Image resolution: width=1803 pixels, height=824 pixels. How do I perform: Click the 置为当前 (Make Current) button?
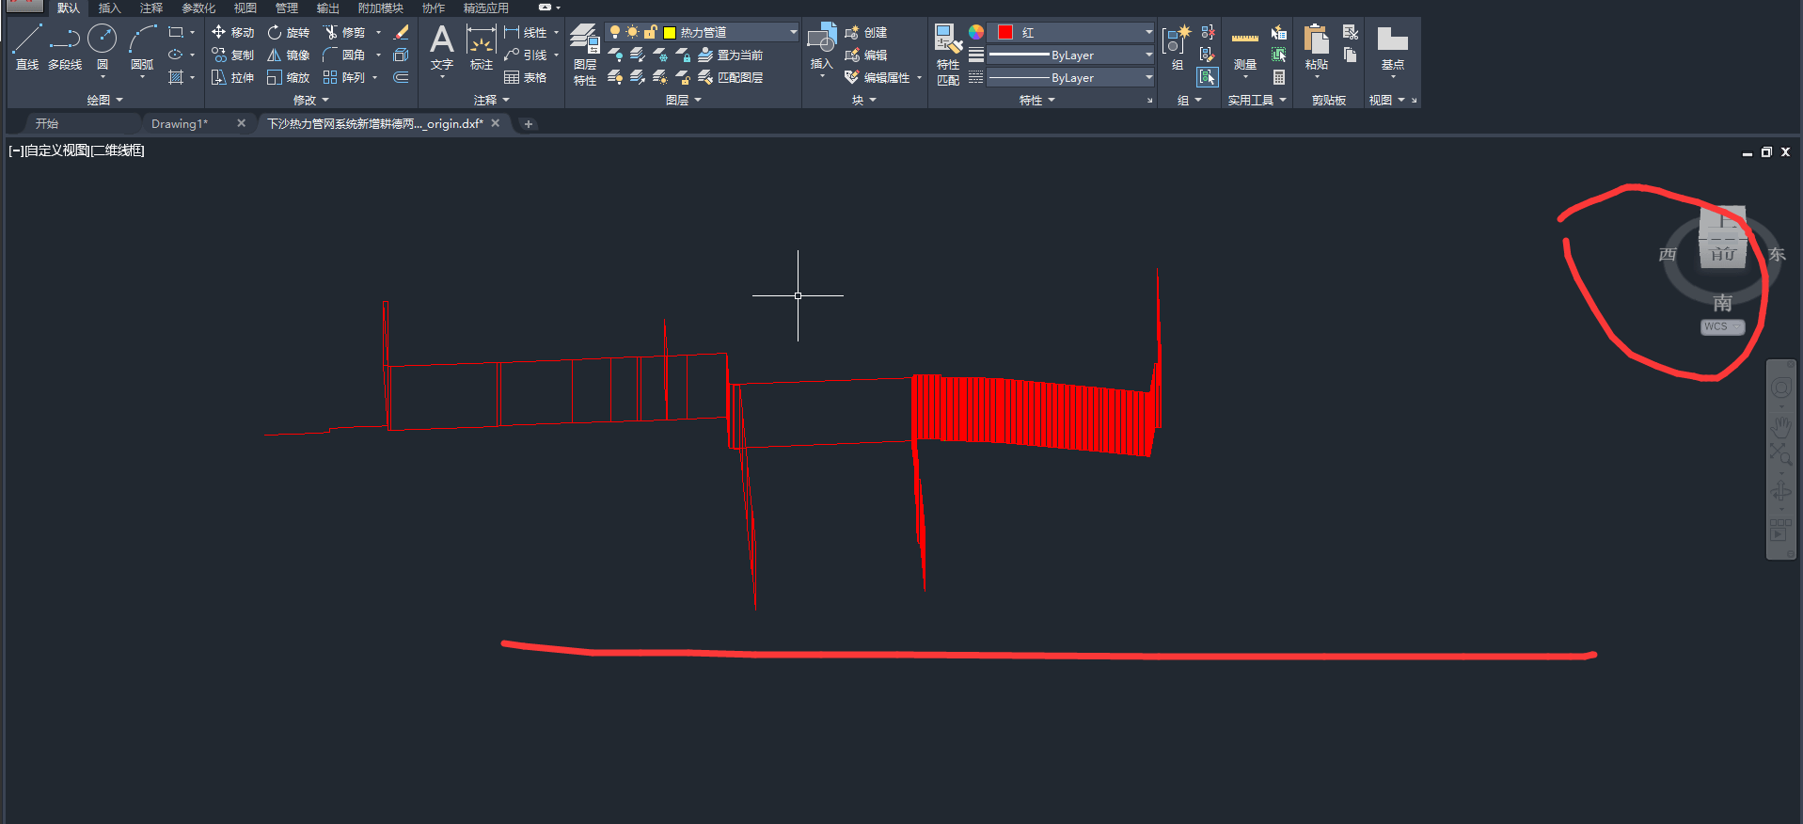(731, 55)
